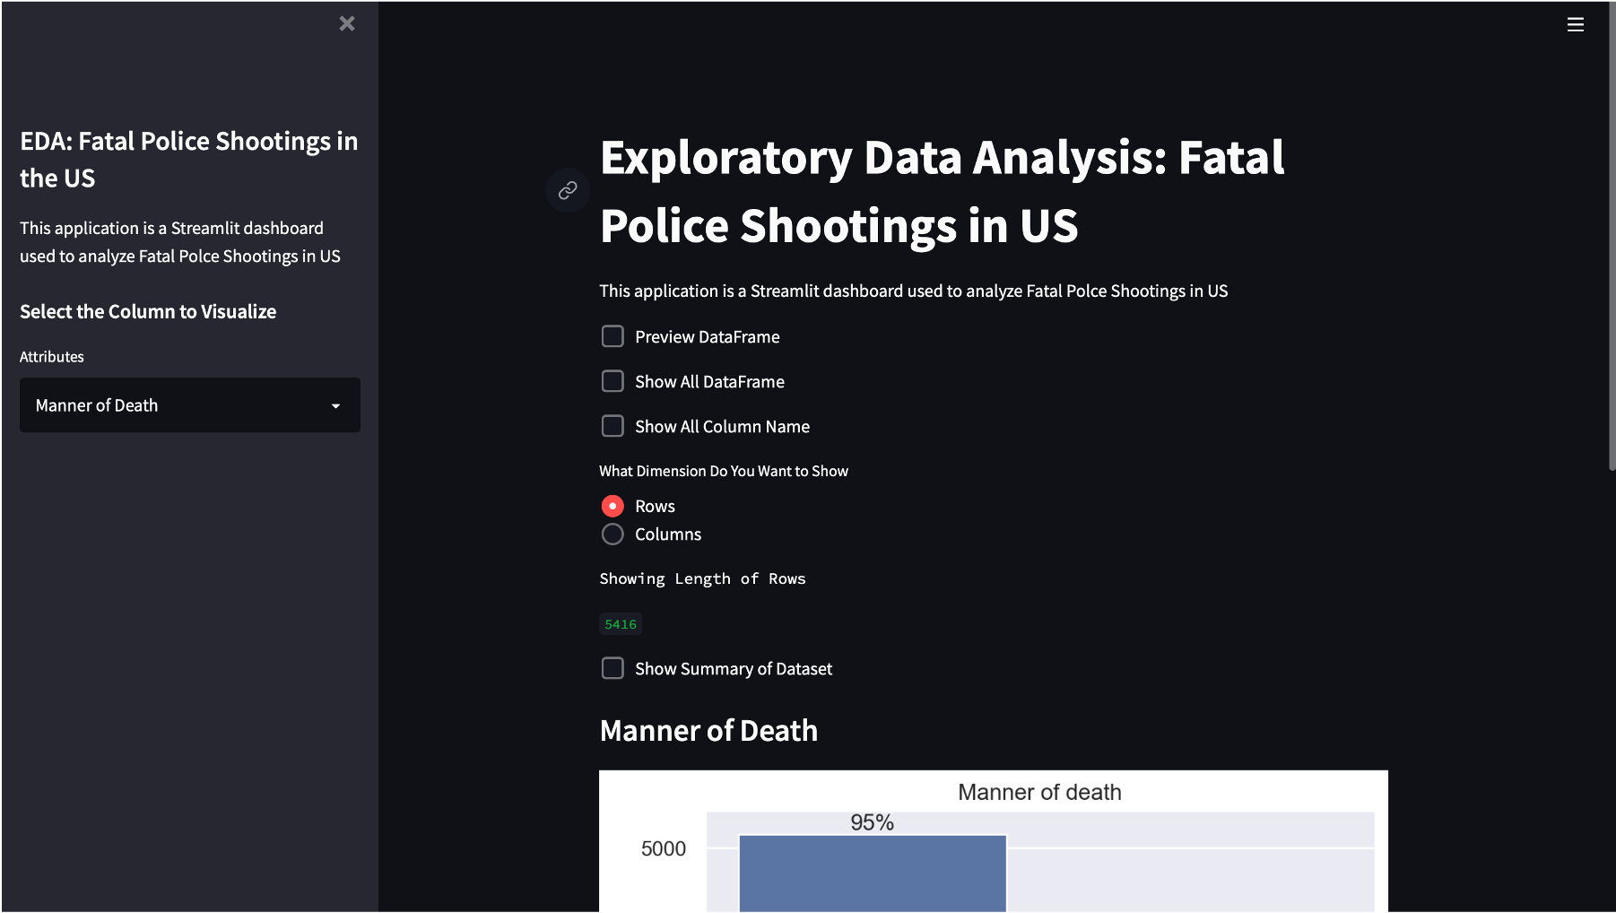
Task: Enable the Preview DataFrame checkbox
Action: point(613,336)
